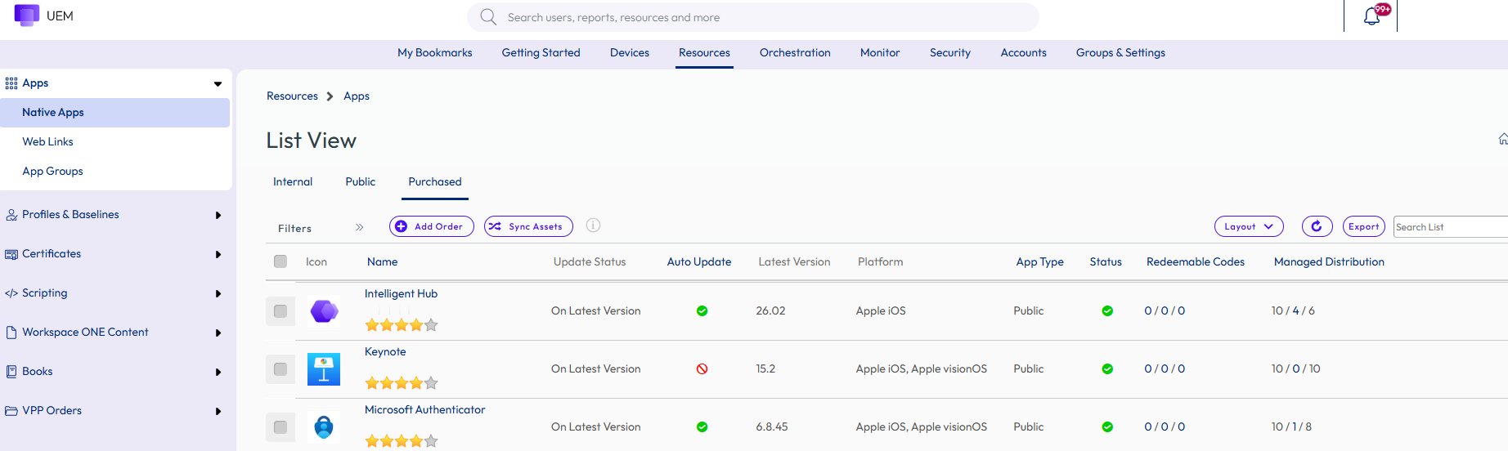This screenshot has width=1508, height=451.
Task: Click the Keynote auto update disabled icon
Action: click(x=702, y=369)
